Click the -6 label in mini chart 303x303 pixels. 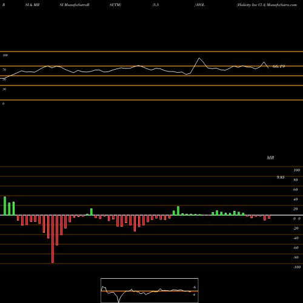pyautogui.click(x=195, y=287)
